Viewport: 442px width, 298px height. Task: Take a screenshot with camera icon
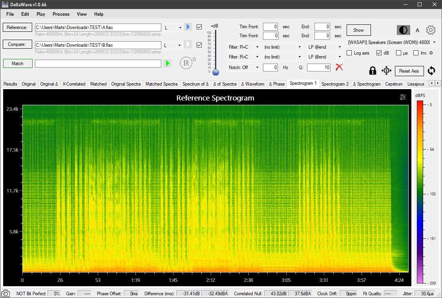[x=6, y=293]
